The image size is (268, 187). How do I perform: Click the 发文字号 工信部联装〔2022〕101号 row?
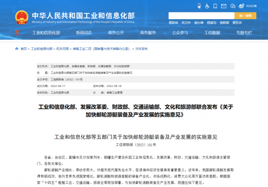tap(135, 79)
